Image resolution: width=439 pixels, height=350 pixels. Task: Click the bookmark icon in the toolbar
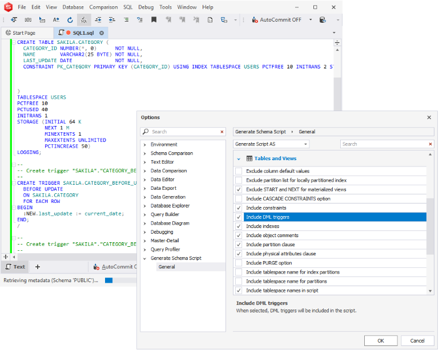(x=154, y=19)
